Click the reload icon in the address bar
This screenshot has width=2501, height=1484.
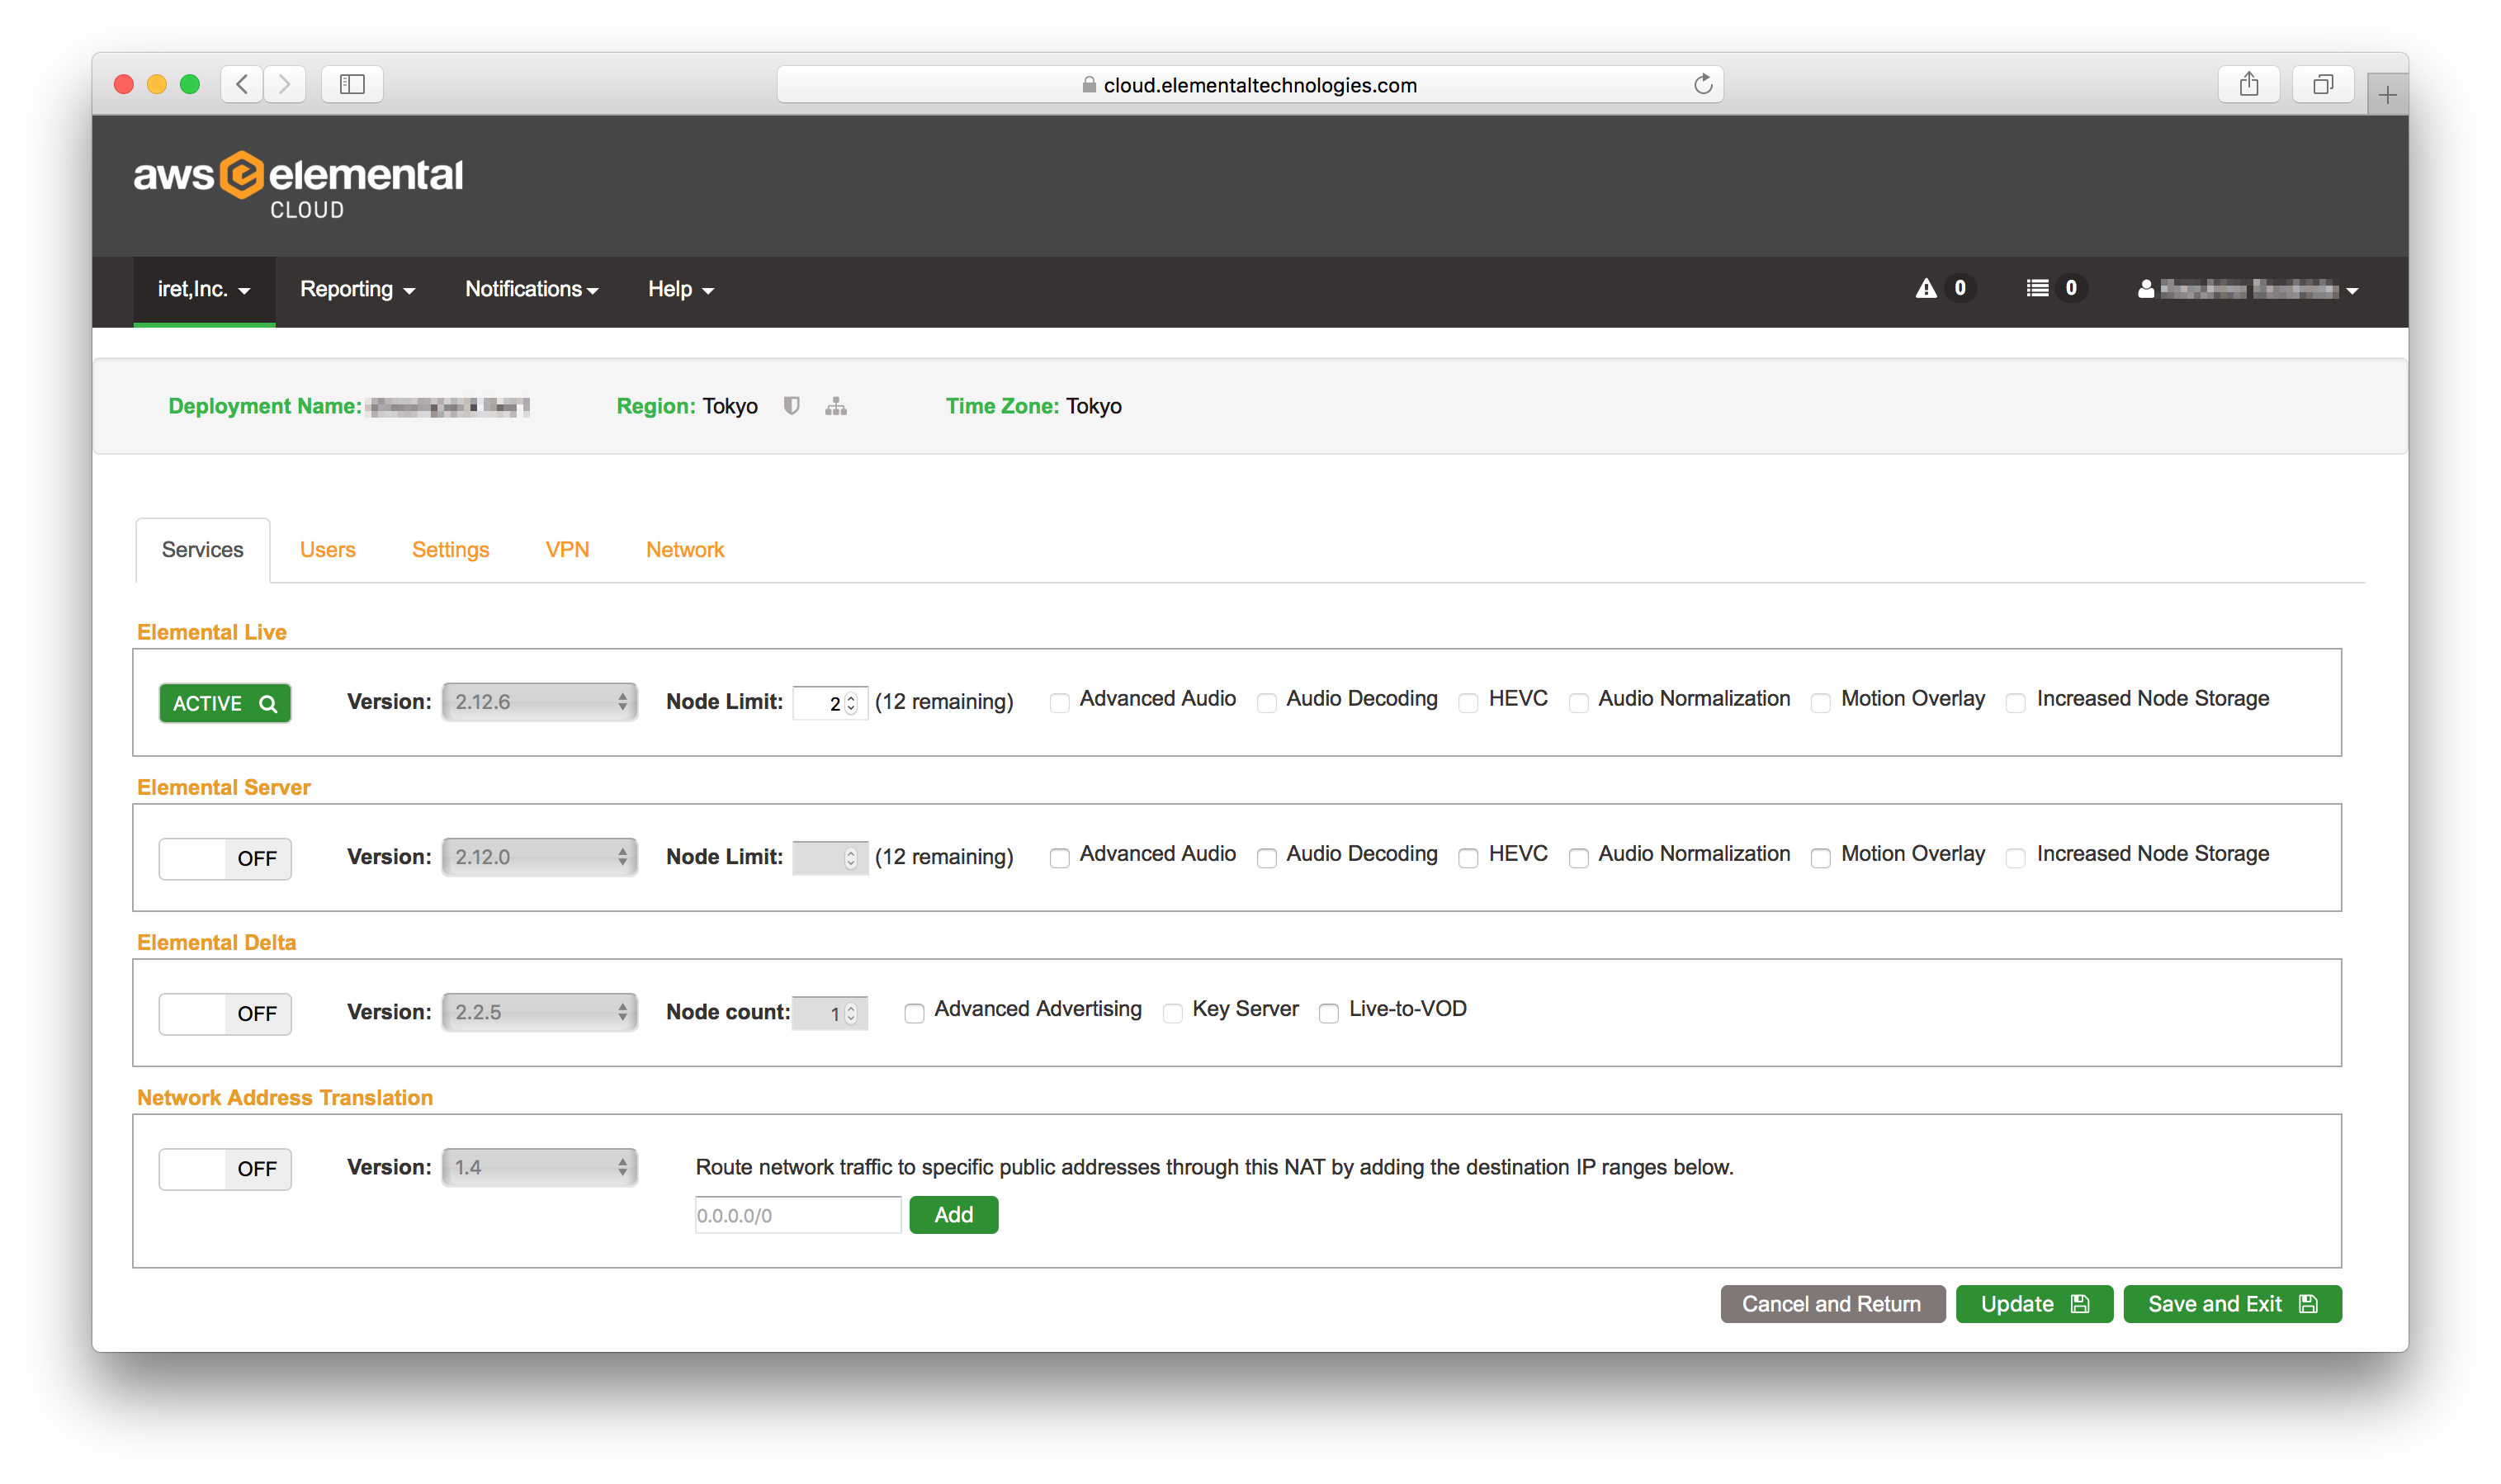click(x=1703, y=84)
